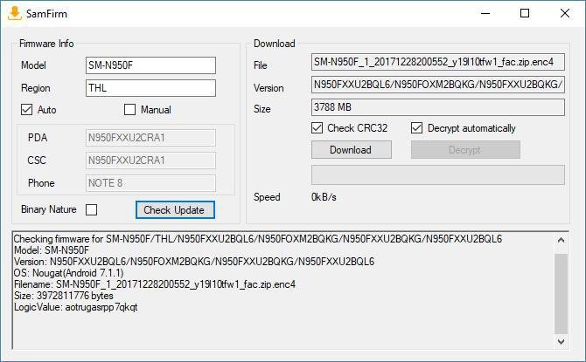Image resolution: width=586 pixels, height=362 pixels.
Task: Click the 'OS: Nougat(Android 7.1.1)' log line
Action: pyautogui.click(x=69, y=273)
